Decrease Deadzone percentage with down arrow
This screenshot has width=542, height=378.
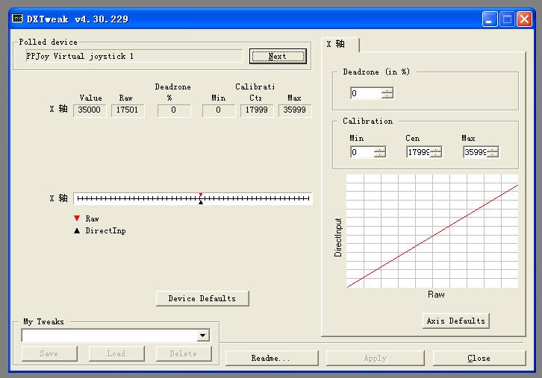(x=387, y=96)
